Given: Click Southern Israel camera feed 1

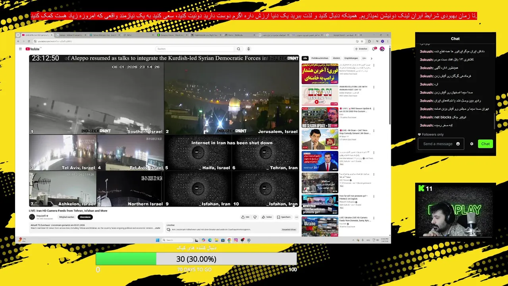Looking at the screenshot, I should tap(96, 99).
